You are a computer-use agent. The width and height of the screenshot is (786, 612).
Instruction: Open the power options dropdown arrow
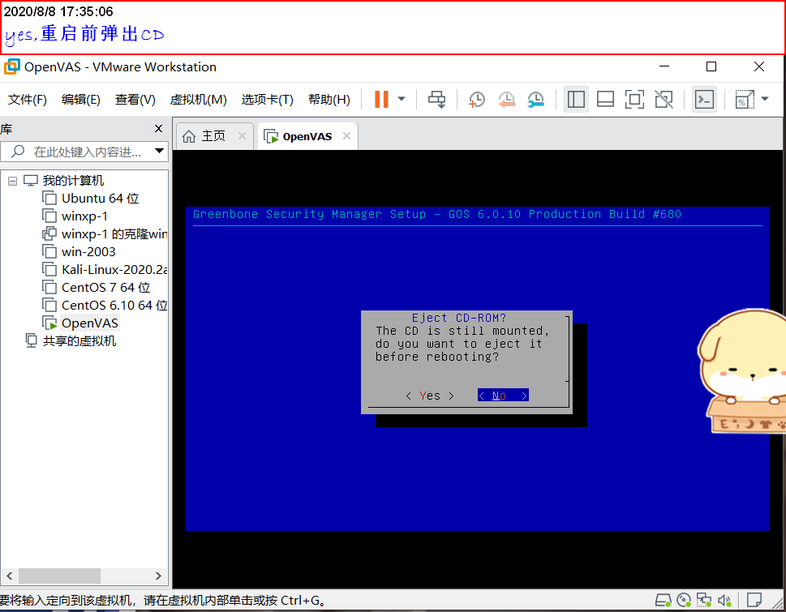point(402,99)
